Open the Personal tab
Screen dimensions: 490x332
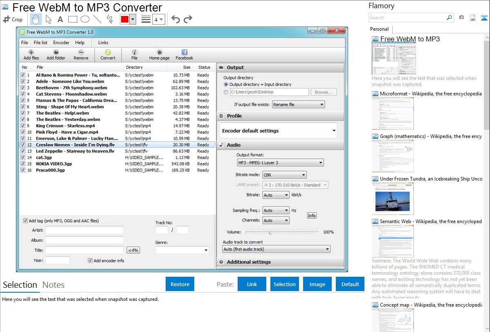tap(379, 29)
